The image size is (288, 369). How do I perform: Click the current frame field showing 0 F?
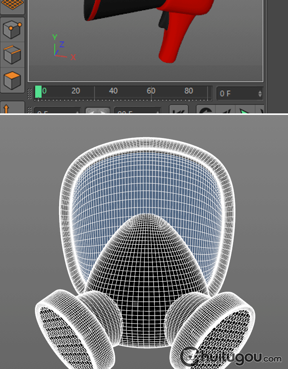click(x=239, y=93)
